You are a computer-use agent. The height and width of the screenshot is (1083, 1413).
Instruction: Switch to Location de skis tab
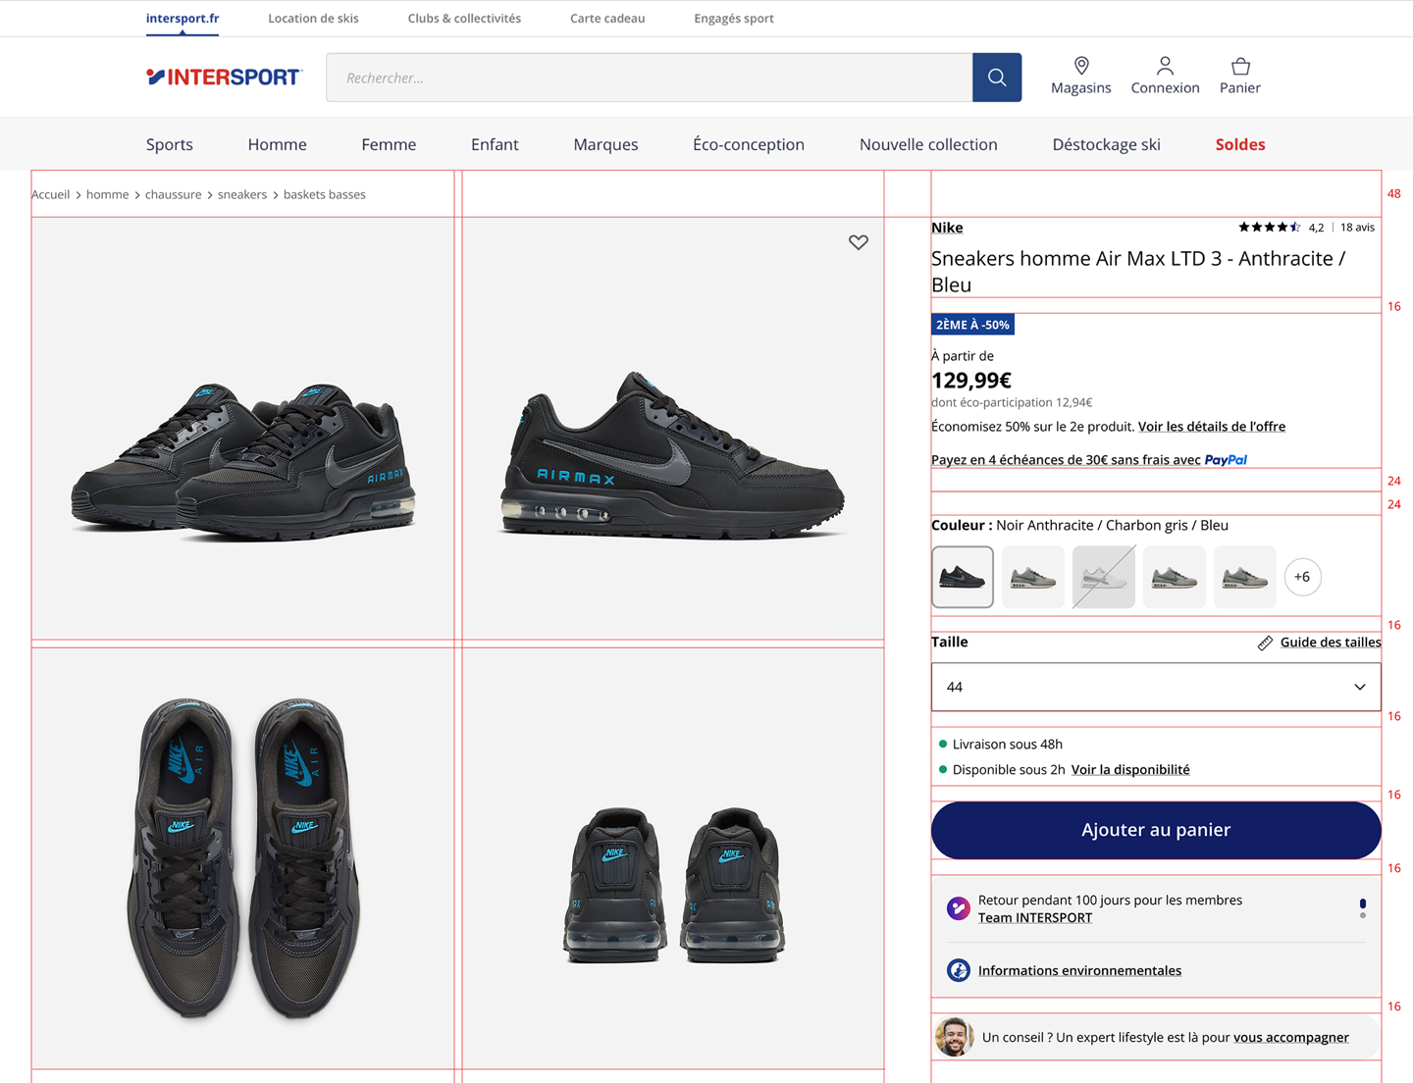click(x=313, y=19)
